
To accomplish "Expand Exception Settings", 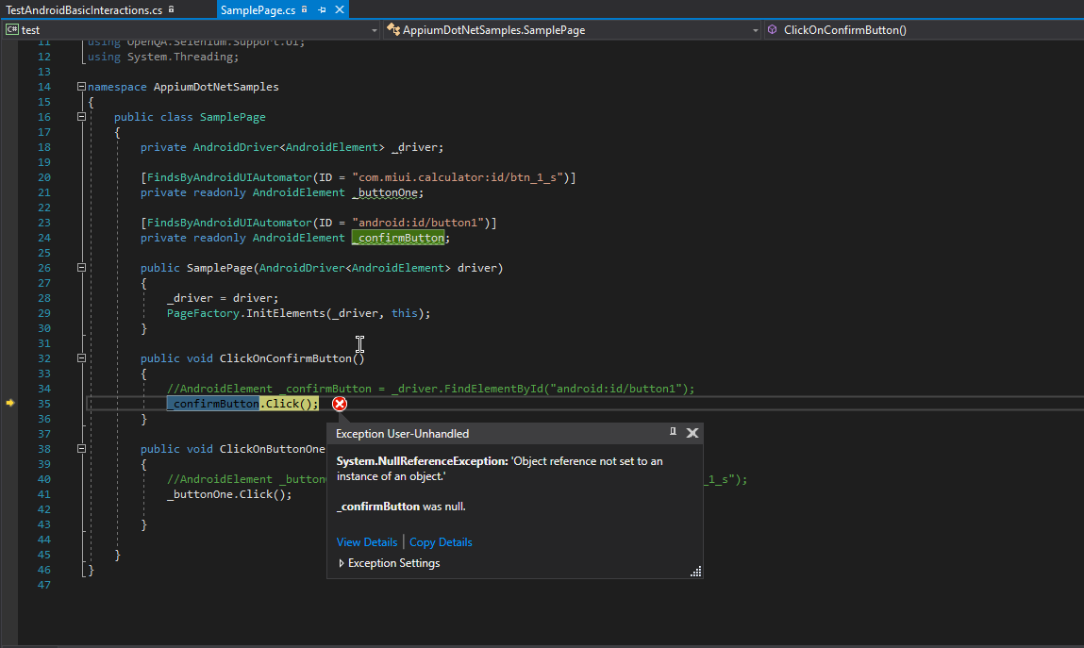I will (x=390, y=563).
